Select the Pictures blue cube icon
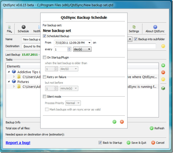 click(x=14, y=81)
